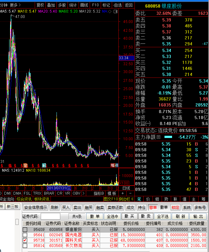This screenshot has width=209, height=252.
Task: Open F10 company info from toolbar
Action: (95, 5)
